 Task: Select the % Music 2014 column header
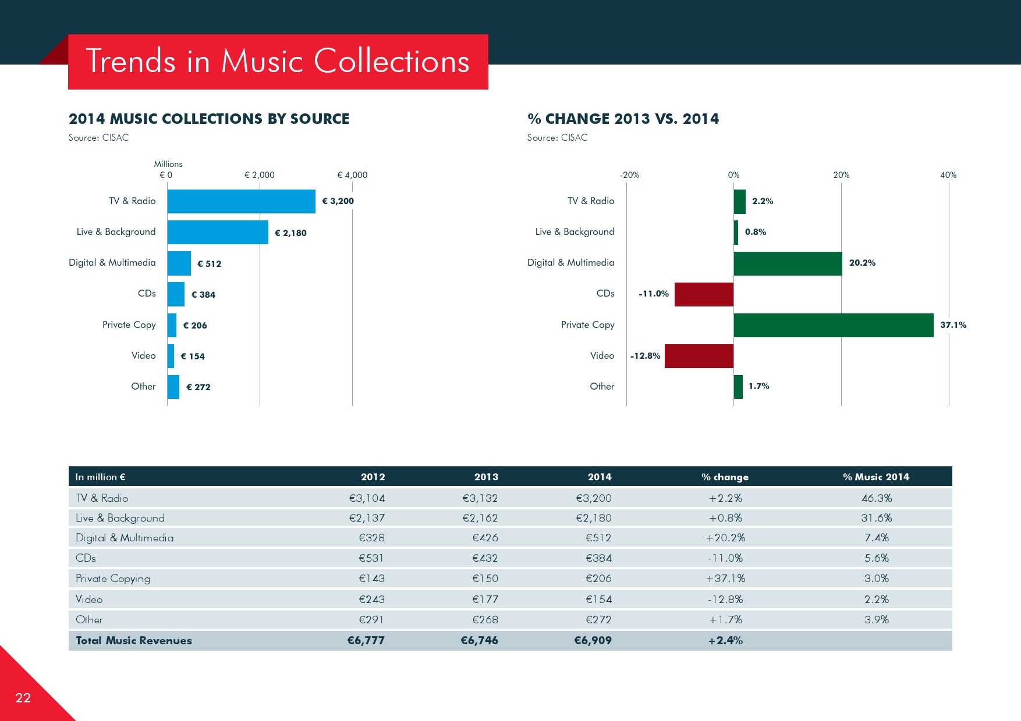click(875, 477)
